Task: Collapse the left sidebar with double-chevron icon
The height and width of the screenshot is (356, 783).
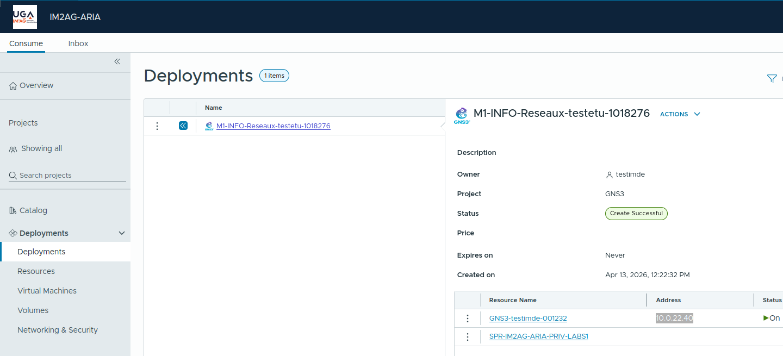Action: click(x=117, y=61)
